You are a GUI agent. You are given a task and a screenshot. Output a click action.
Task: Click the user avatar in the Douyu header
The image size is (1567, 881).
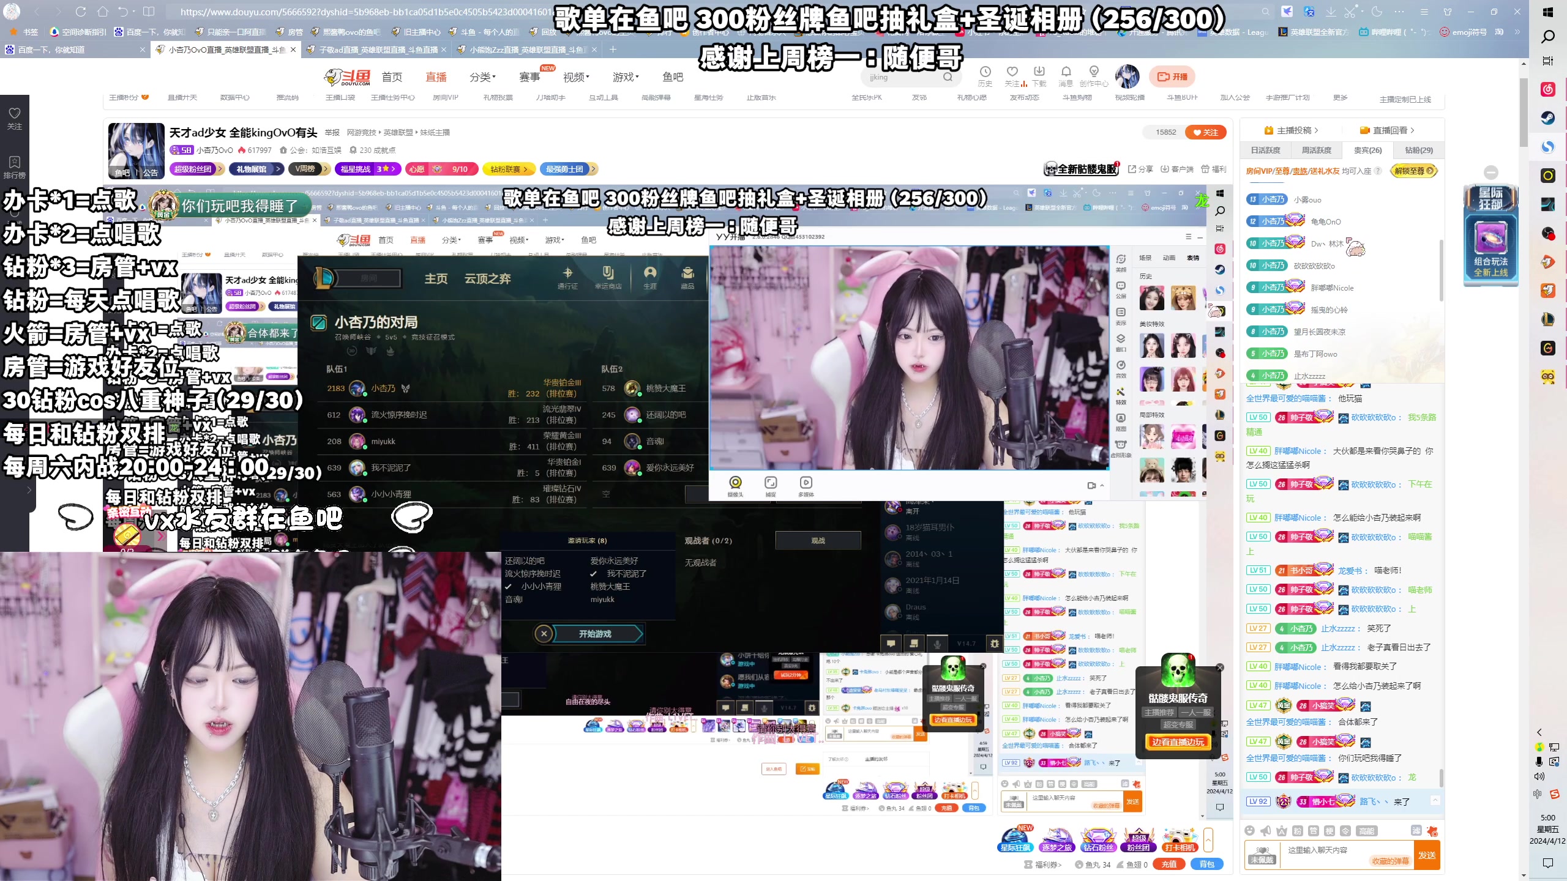coord(1127,76)
